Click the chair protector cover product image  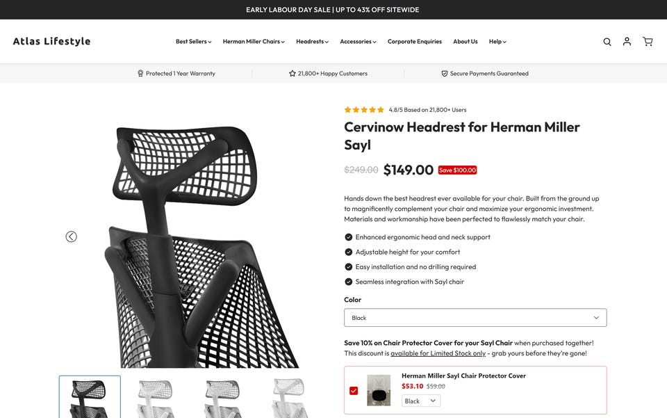point(379,391)
